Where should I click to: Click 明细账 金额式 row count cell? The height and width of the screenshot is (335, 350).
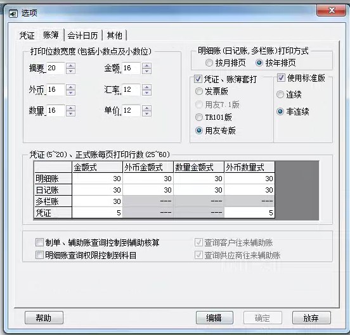pos(97,179)
